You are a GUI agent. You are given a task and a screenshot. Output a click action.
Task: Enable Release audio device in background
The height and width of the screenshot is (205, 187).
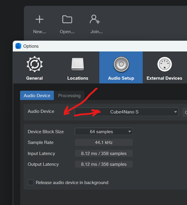31,182
